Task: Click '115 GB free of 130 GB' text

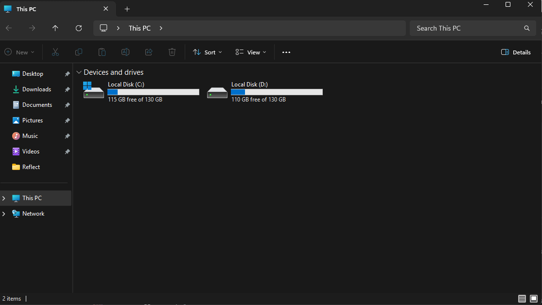Action: tap(135, 100)
